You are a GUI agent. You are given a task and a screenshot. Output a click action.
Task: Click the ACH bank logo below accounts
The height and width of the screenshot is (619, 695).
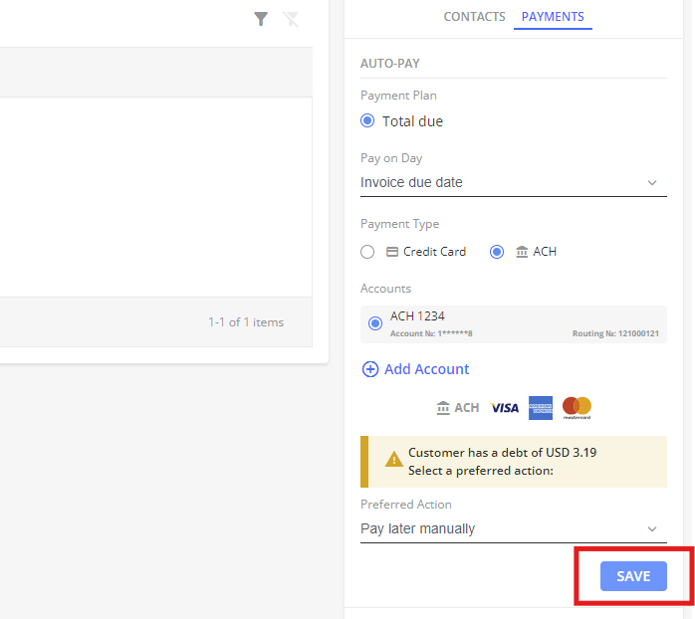(458, 407)
